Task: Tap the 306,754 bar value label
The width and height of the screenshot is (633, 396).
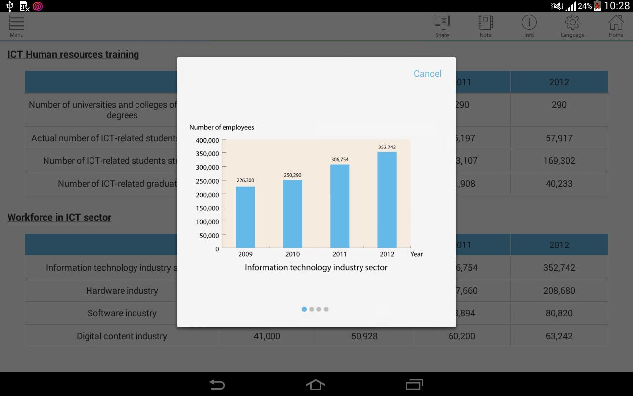Action: click(x=340, y=160)
